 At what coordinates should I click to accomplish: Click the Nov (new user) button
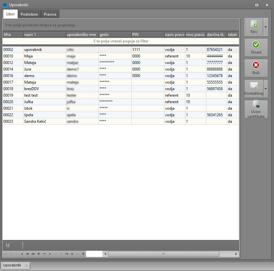[x=254, y=27]
